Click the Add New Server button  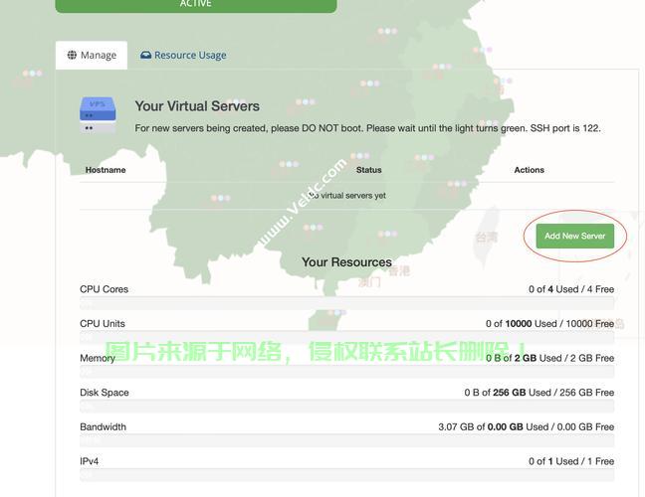(x=574, y=236)
